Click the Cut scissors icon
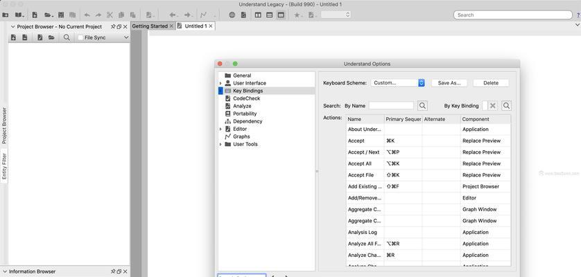581x277 pixels. point(110,15)
